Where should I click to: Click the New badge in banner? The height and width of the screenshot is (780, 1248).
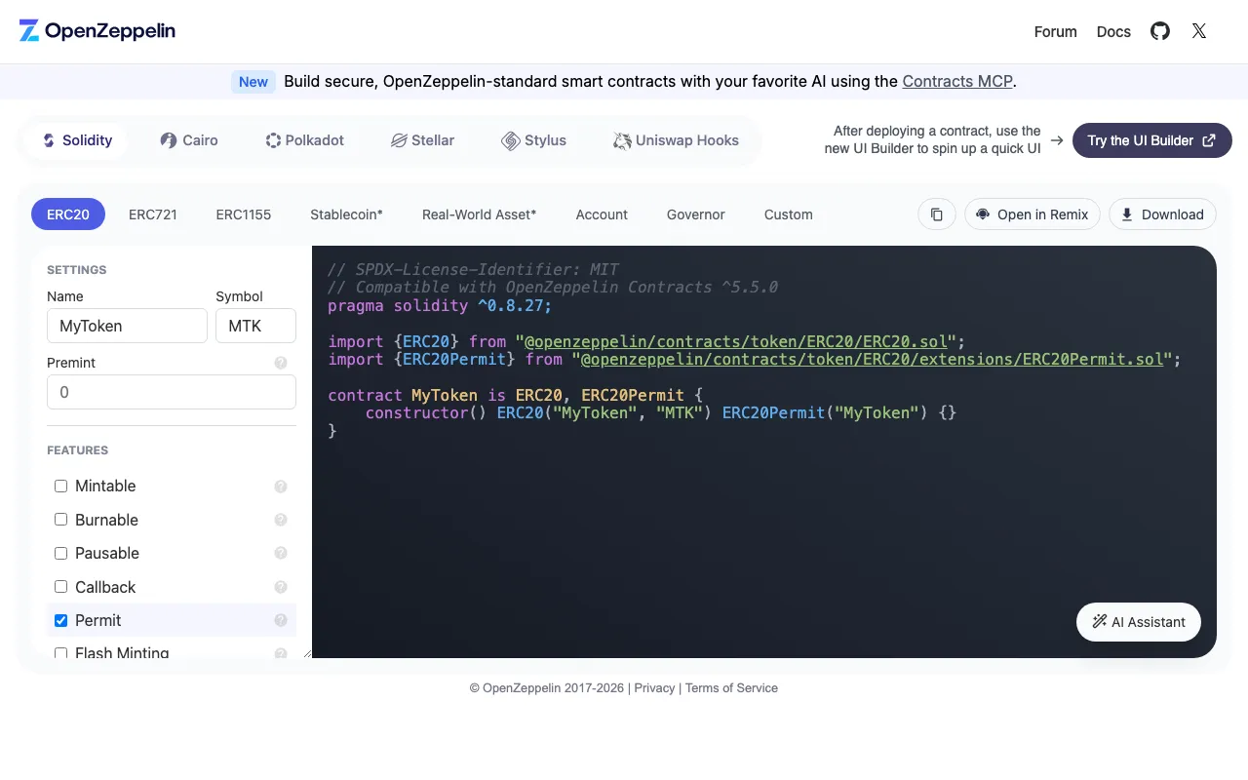253,82
